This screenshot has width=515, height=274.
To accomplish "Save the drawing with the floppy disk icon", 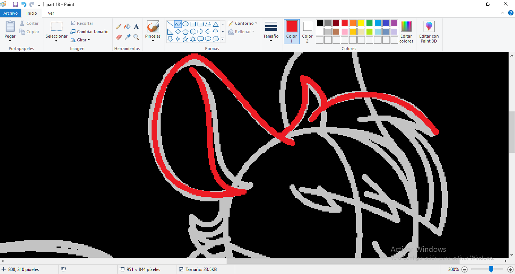I will 15,5.
